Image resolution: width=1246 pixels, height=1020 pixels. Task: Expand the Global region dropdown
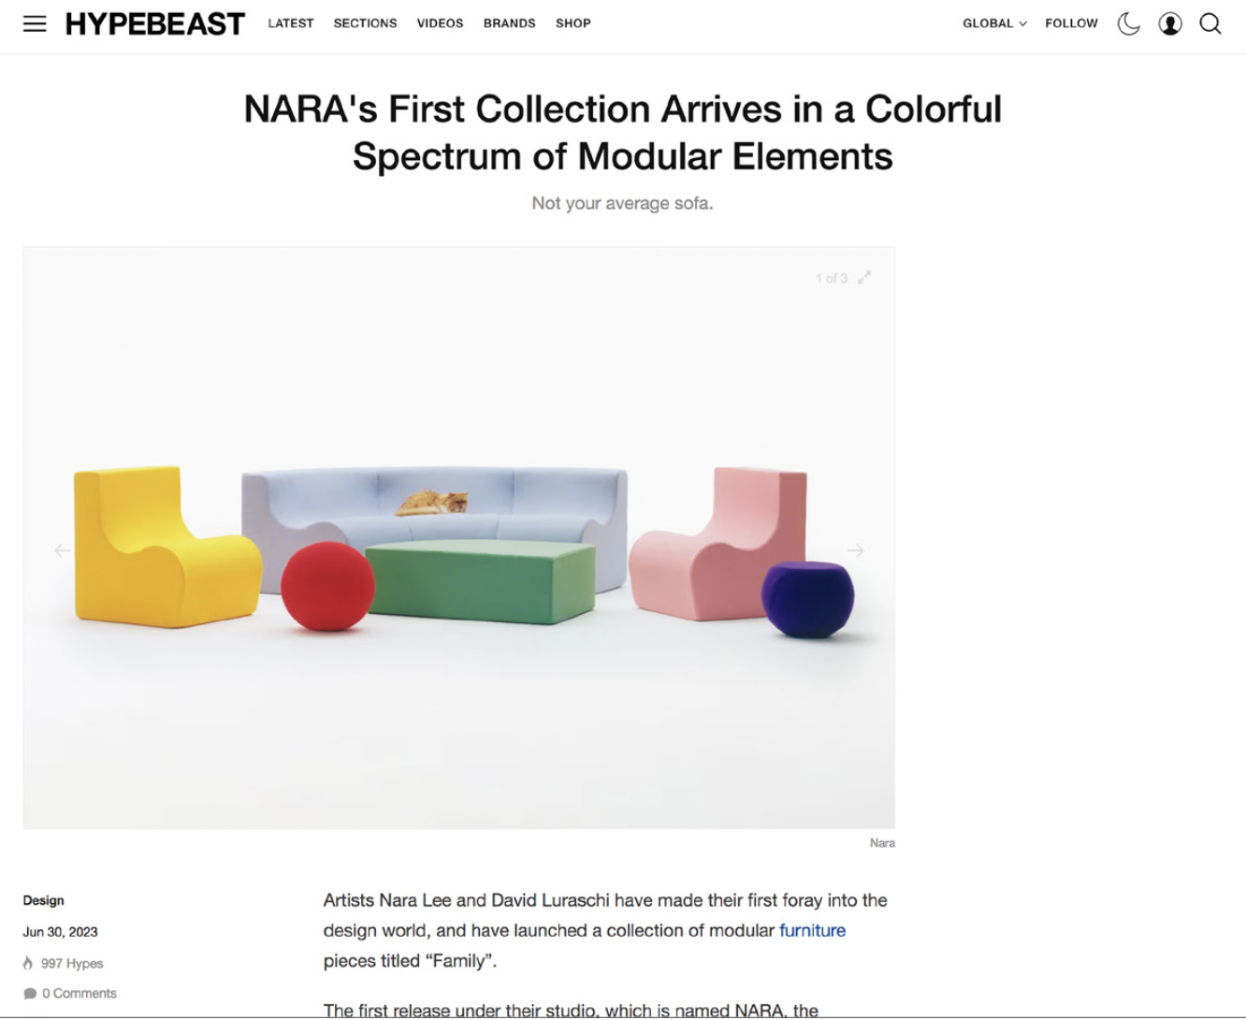coord(994,23)
